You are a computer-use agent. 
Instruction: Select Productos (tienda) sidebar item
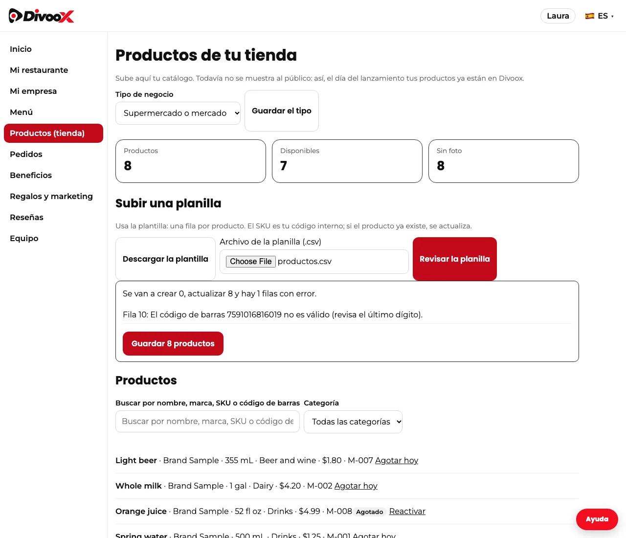point(53,133)
